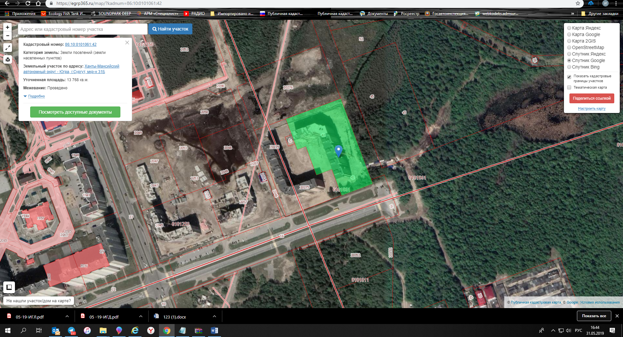Open dropdown for 05-19-ИГЛ.pdf download
623x337 pixels.
67,317
